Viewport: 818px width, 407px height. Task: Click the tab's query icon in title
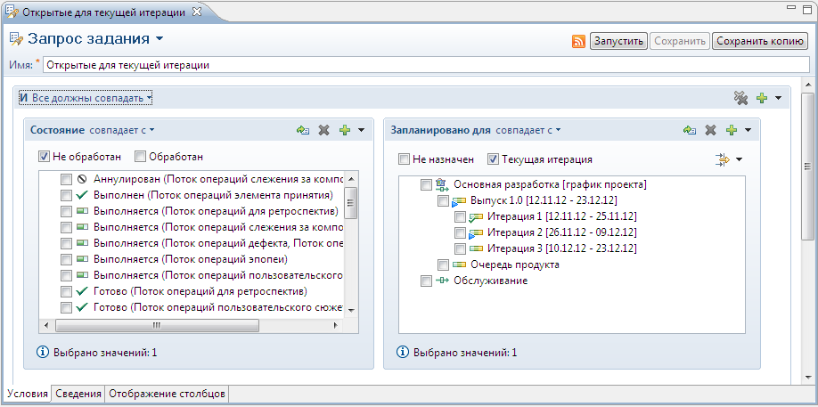10,12
